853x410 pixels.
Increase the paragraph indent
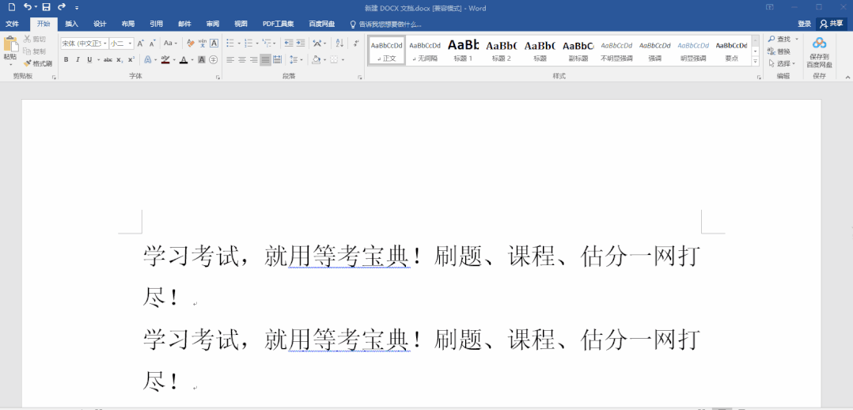click(301, 43)
